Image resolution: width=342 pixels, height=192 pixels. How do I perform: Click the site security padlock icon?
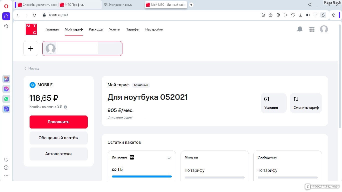point(44,15)
